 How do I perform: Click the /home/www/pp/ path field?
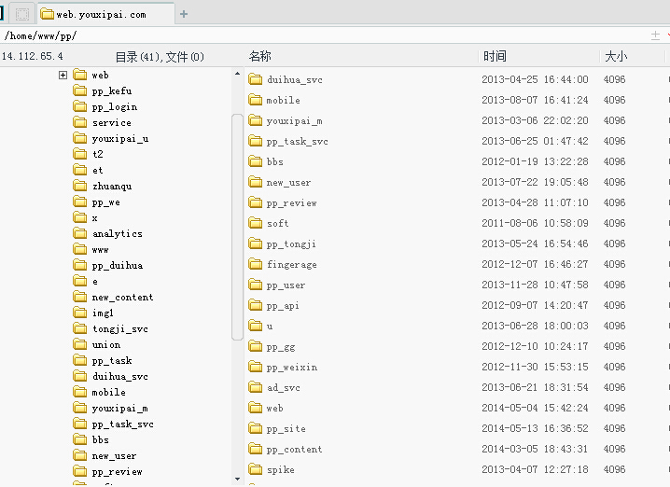pos(325,35)
